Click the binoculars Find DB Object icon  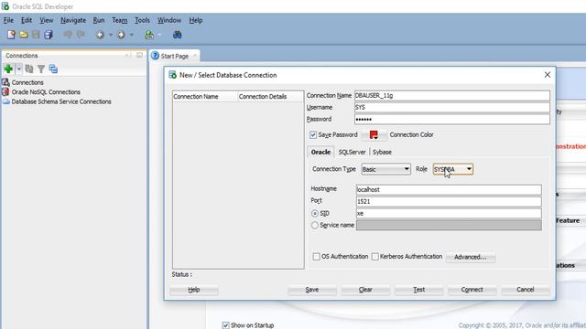tap(177, 35)
